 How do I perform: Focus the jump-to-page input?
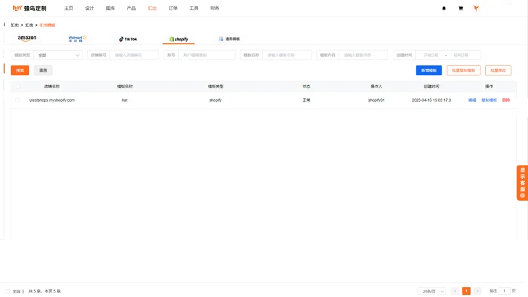(504, 291)
